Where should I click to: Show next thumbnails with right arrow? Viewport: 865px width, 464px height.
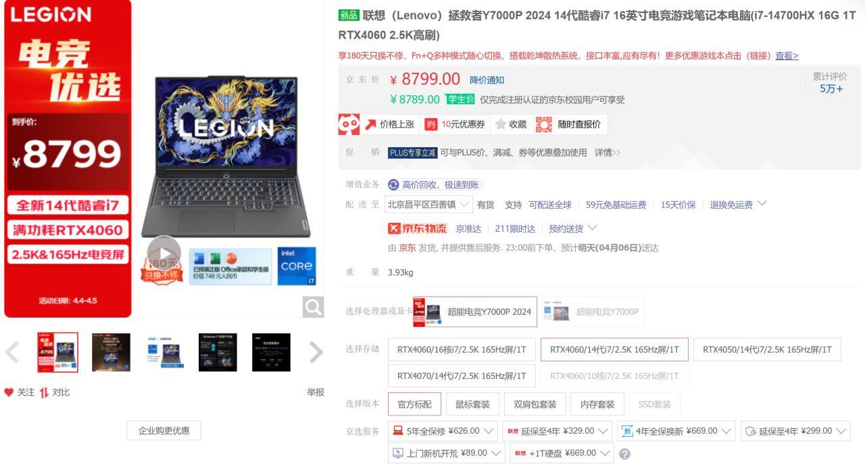coord(316,352)
